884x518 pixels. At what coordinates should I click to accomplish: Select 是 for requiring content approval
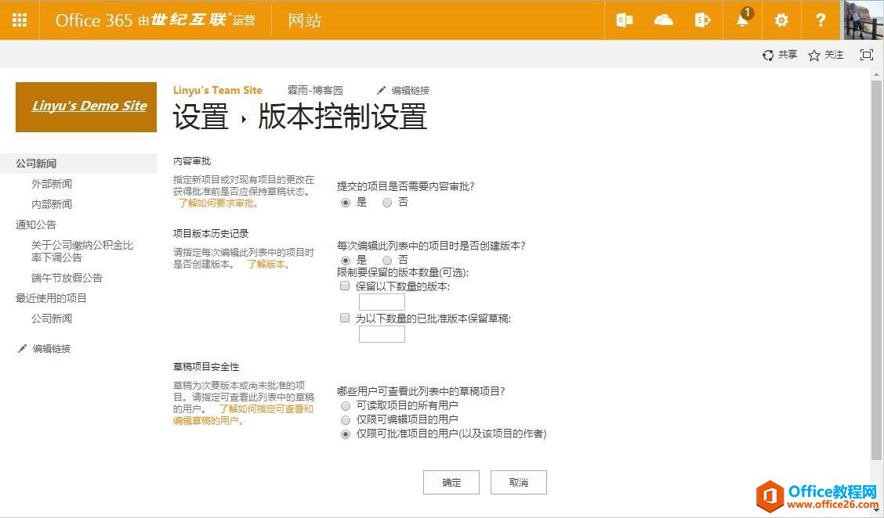(344, 202)
